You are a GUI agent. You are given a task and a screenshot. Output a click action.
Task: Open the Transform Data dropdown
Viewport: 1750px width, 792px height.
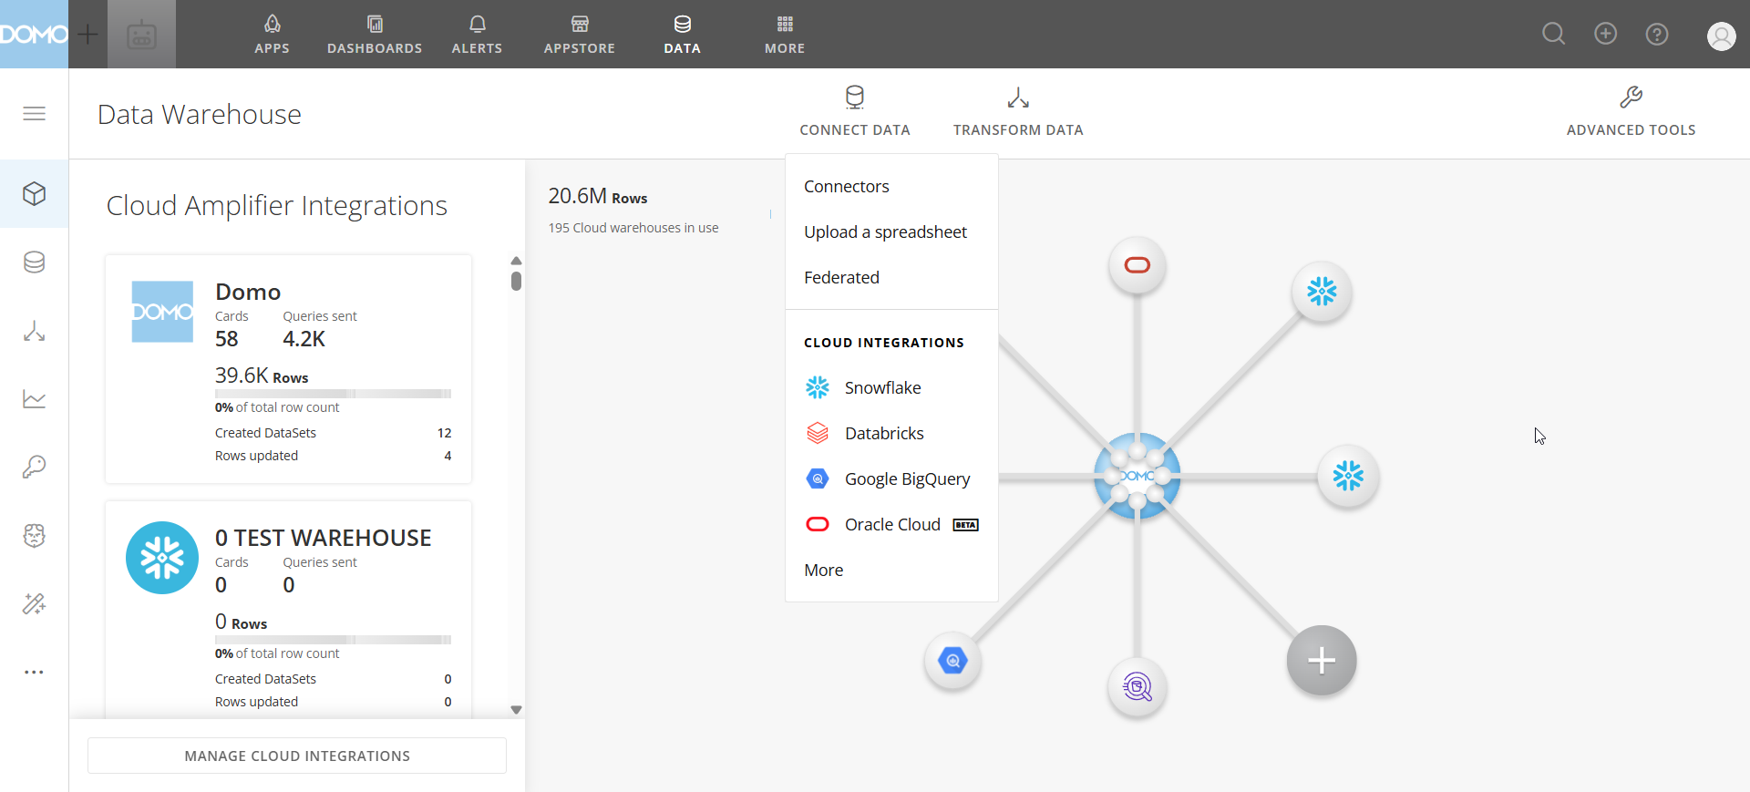(x=1018, y=111)
